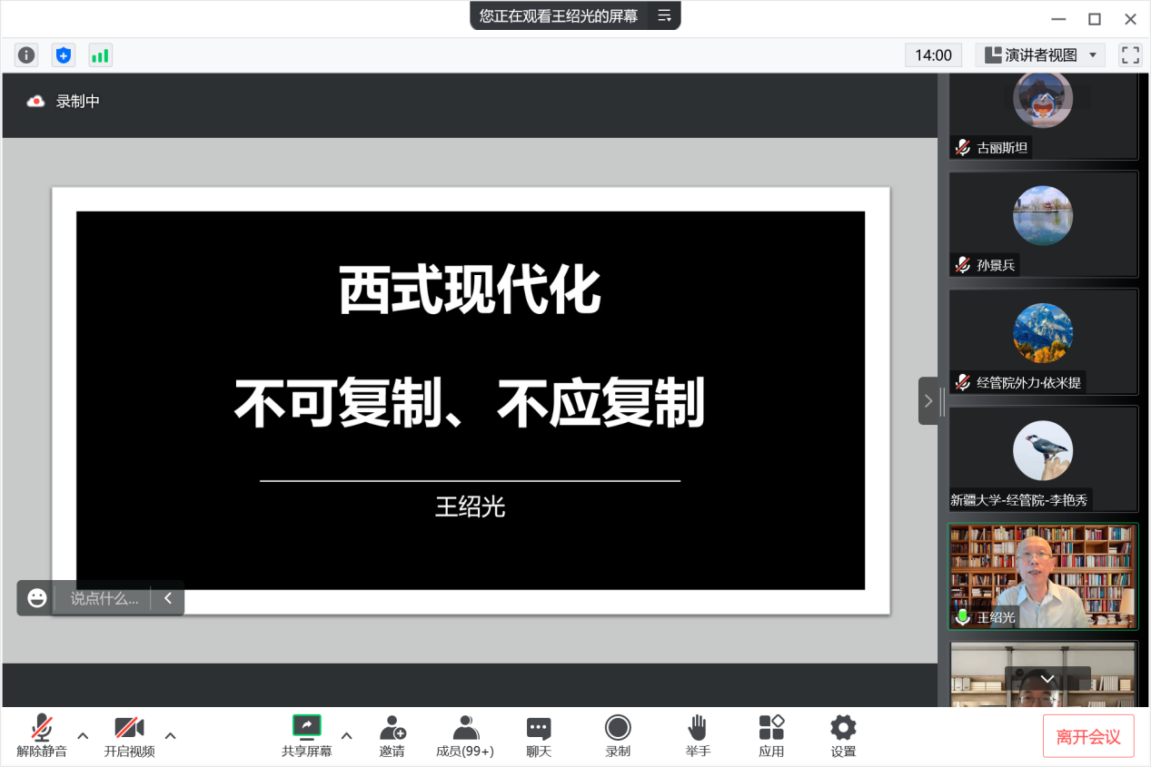
Task: Enter fullscreen mode
Action: click(1129, 54)
